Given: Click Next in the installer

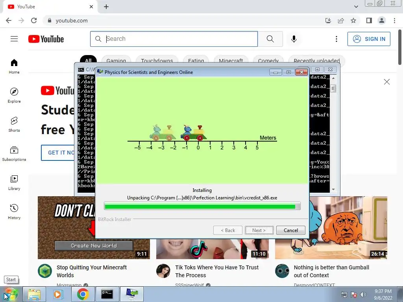Looking at the screenshot, I should click(259, 230).
